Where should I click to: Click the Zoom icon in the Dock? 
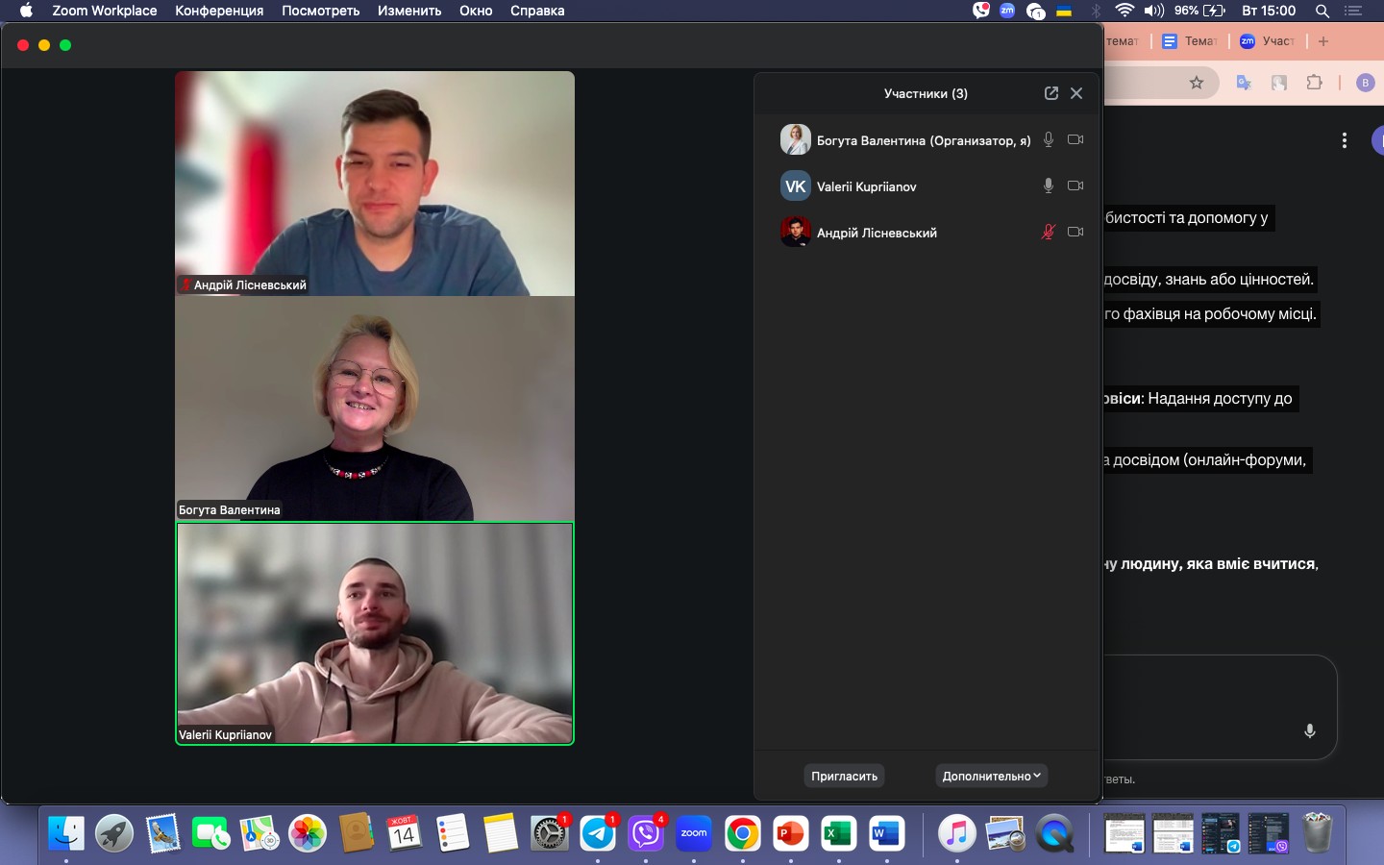(694, 833)
